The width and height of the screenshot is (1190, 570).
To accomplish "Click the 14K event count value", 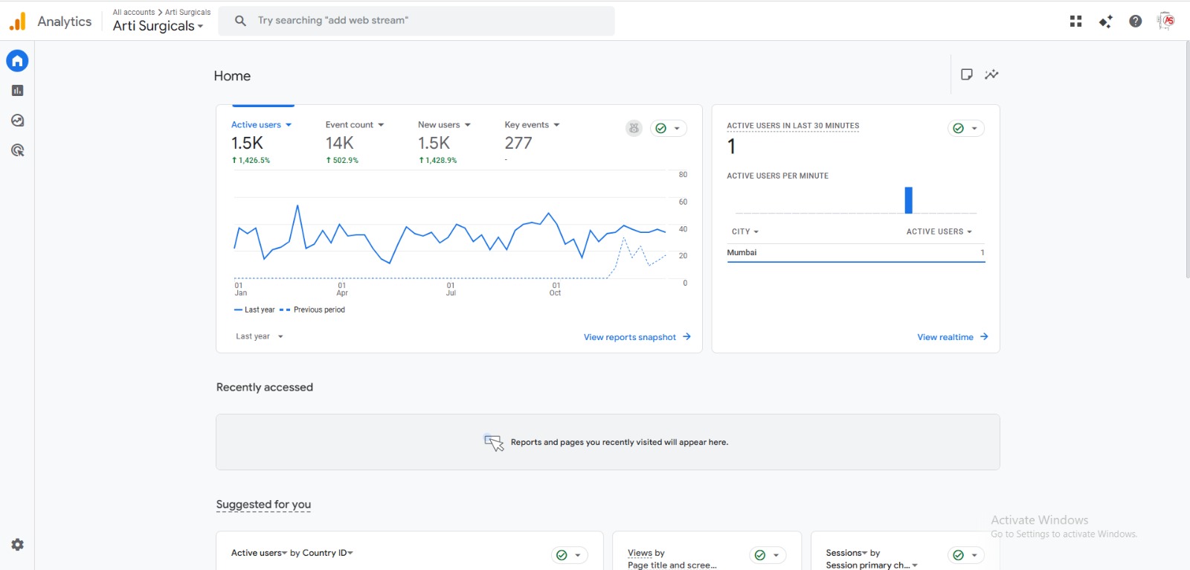I will pos(339,143).
